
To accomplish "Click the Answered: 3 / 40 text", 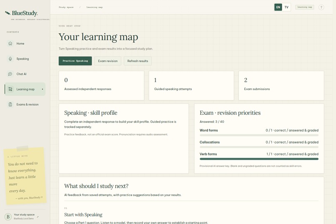I will [212, 121].
